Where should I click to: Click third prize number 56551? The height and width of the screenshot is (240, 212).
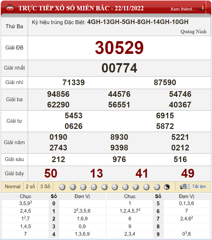click(x=119, y=105)
